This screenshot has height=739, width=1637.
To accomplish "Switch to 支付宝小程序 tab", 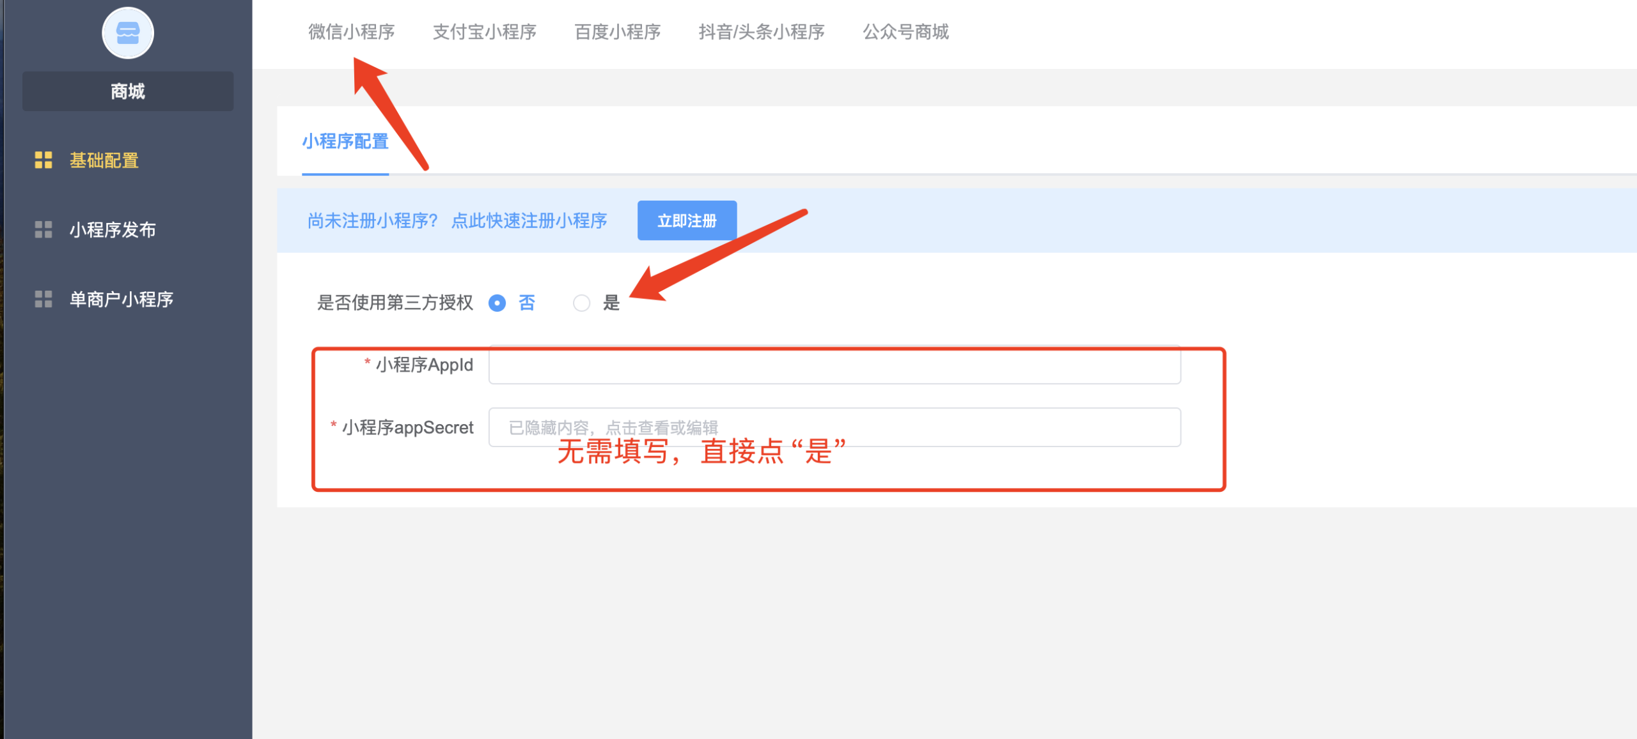I will (484, 32).
